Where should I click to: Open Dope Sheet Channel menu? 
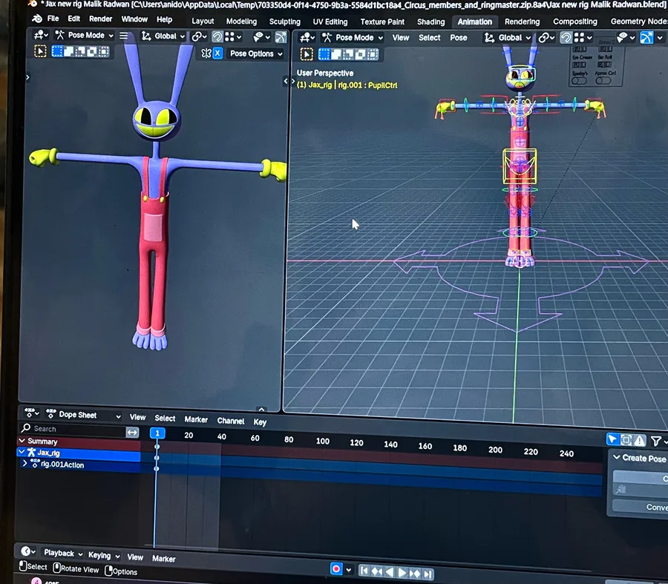231,421
